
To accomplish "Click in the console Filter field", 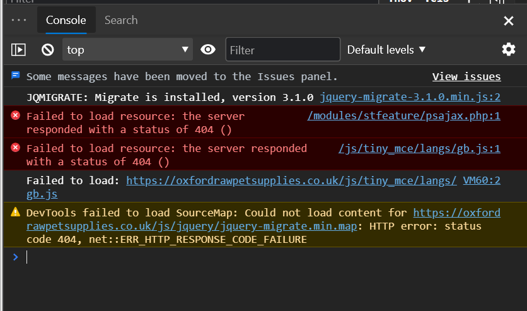I will point(282,50).
